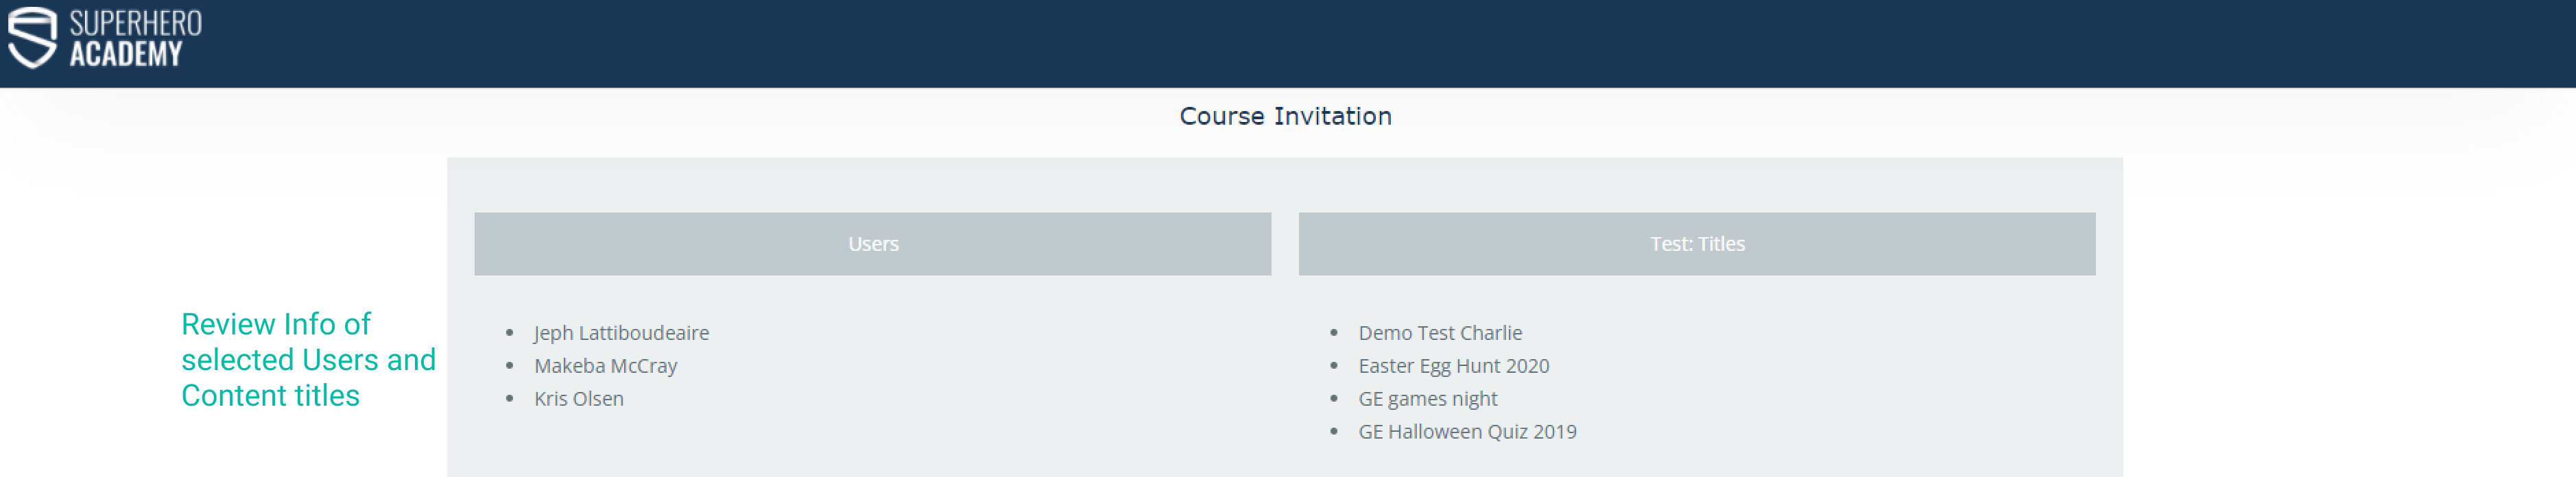Click the bullet beside Demo Test Charlie

click(1333, 333)
